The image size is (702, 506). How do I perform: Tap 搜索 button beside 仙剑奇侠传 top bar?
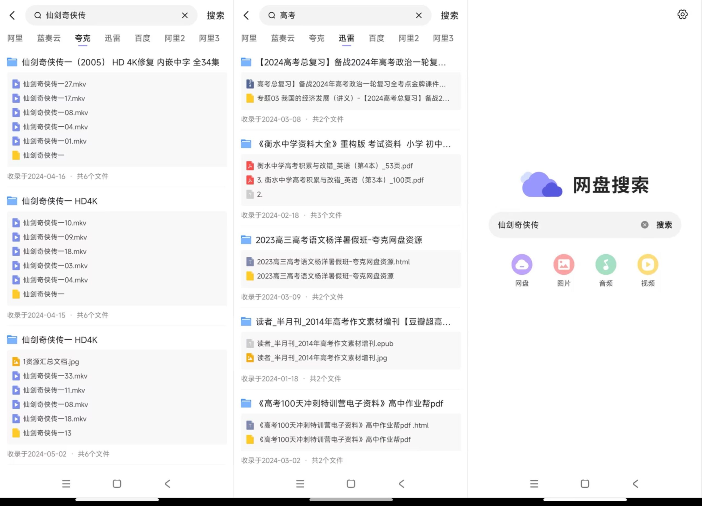point(216,15)
